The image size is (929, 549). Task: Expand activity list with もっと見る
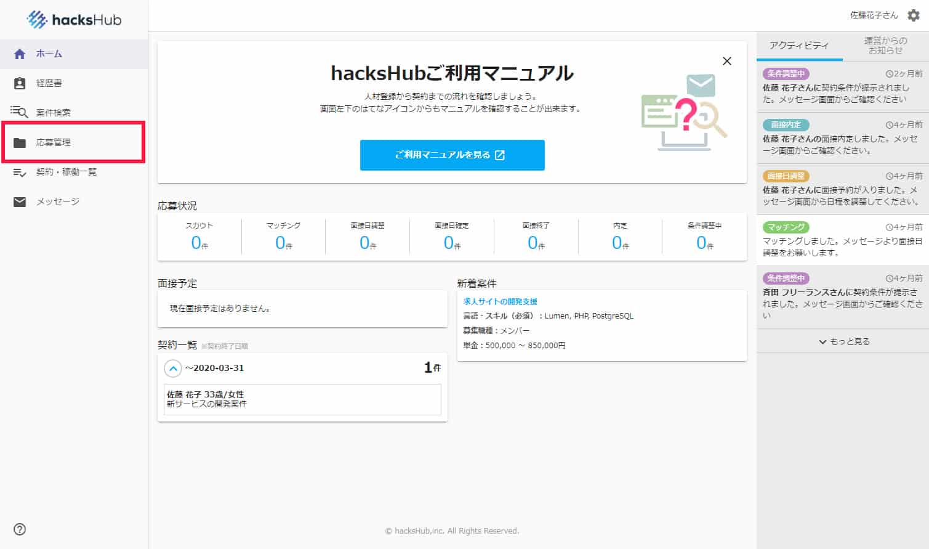(x=843, y=341)
